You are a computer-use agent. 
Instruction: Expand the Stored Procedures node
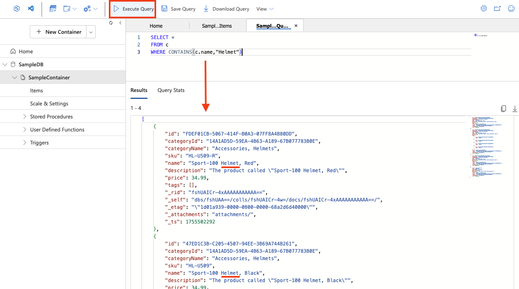pos(25,116)
